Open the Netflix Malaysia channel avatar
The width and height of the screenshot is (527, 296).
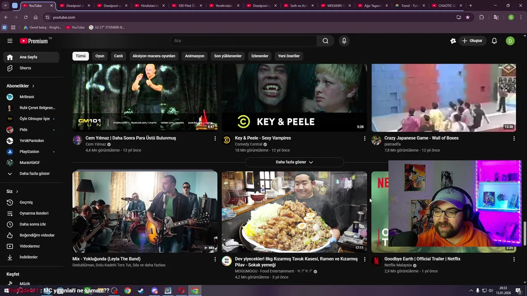point(376,261)
